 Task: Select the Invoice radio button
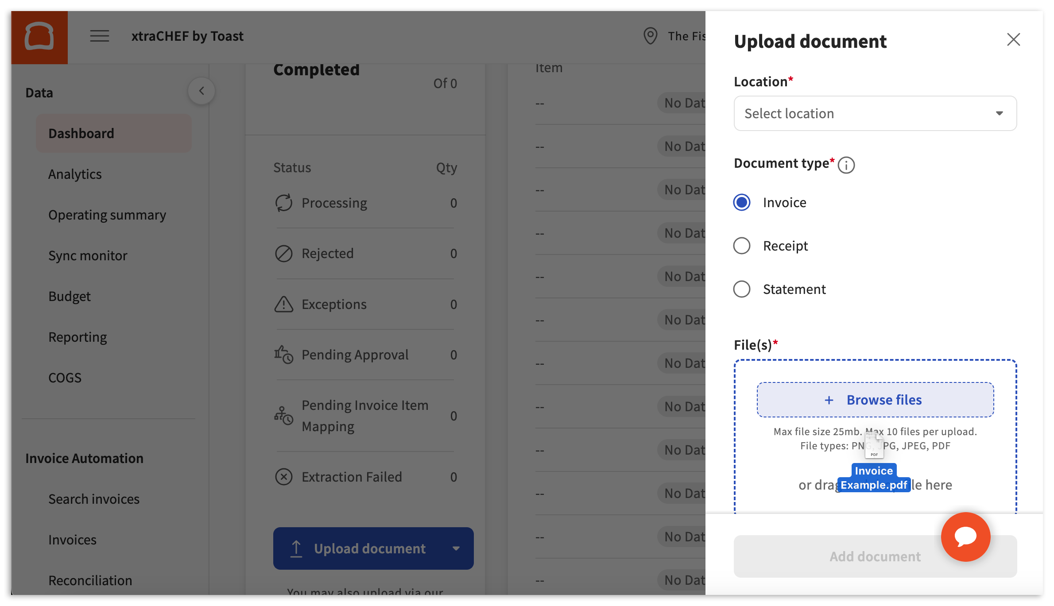coord(741,203)
